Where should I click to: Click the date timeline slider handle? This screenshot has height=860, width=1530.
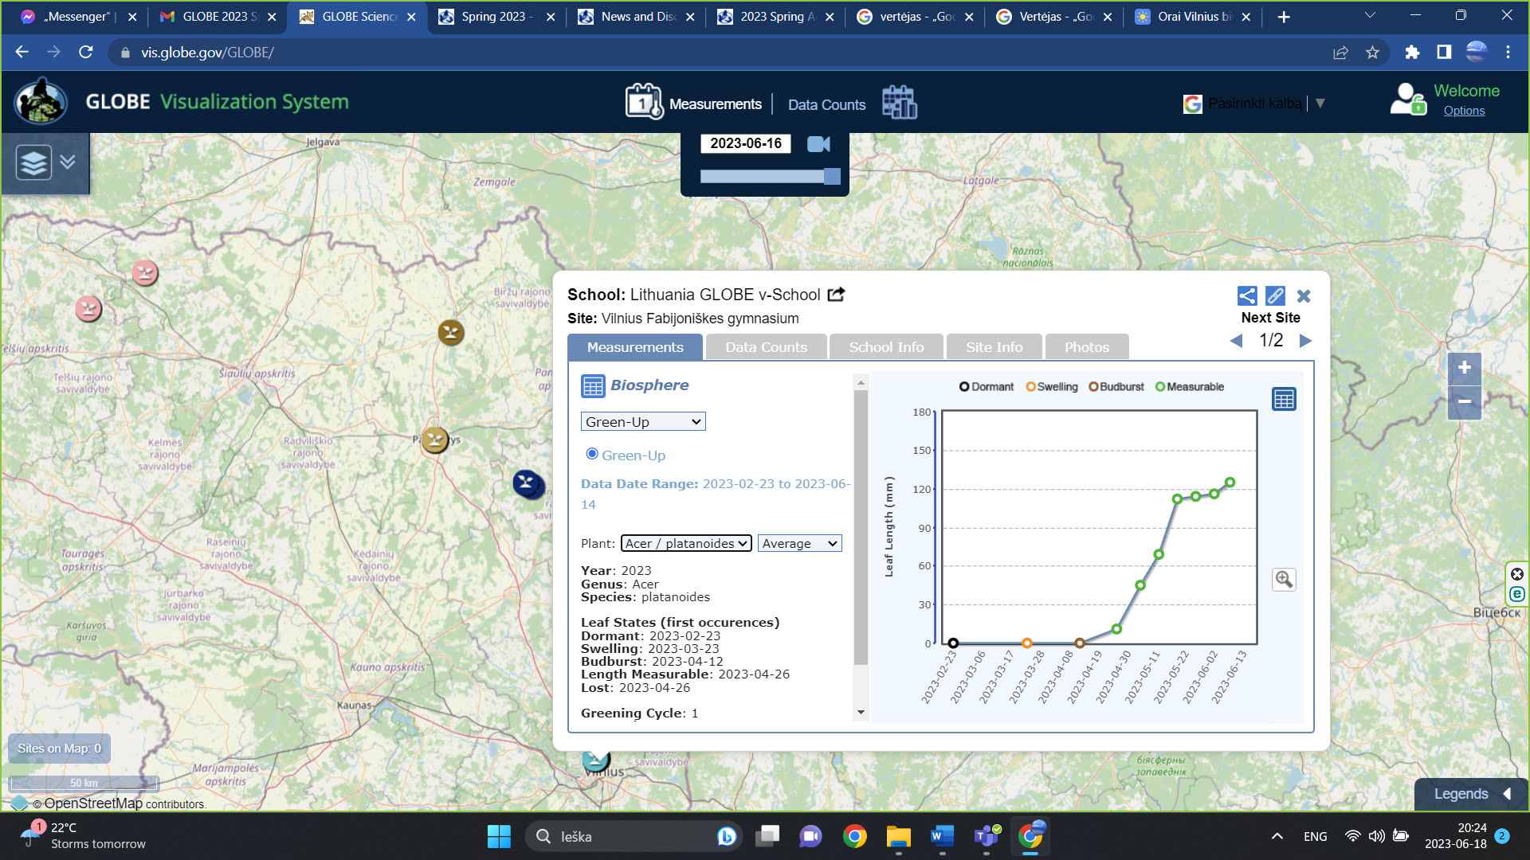click(832, 177)
